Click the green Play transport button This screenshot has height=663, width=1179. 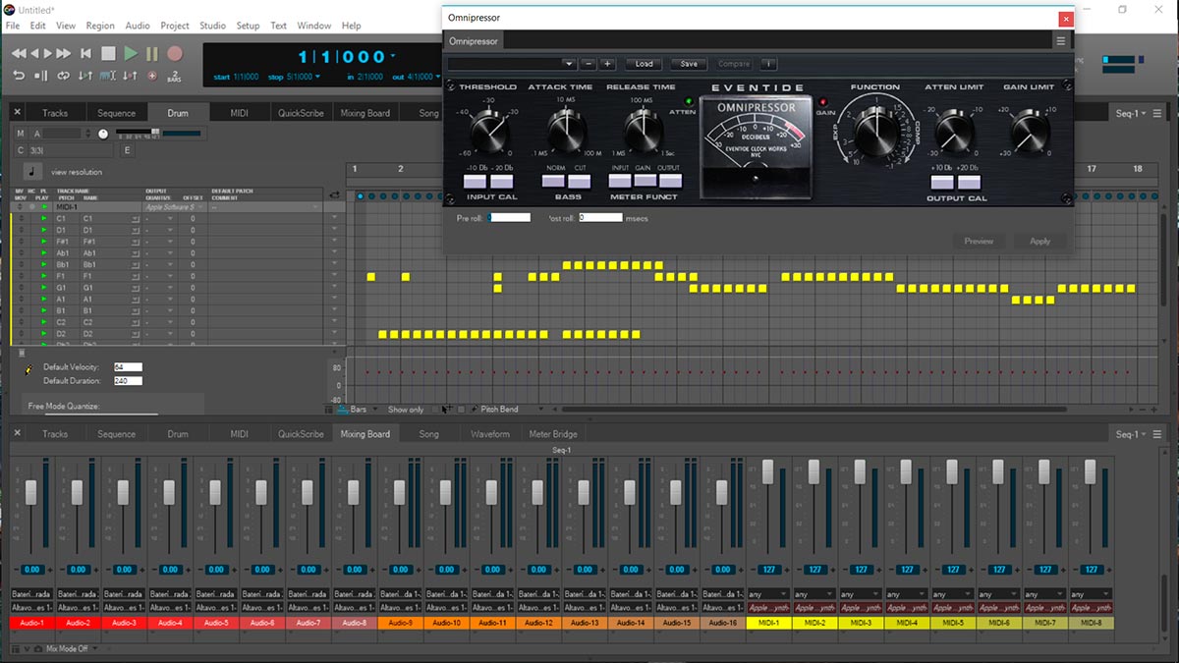pos(131,53)
